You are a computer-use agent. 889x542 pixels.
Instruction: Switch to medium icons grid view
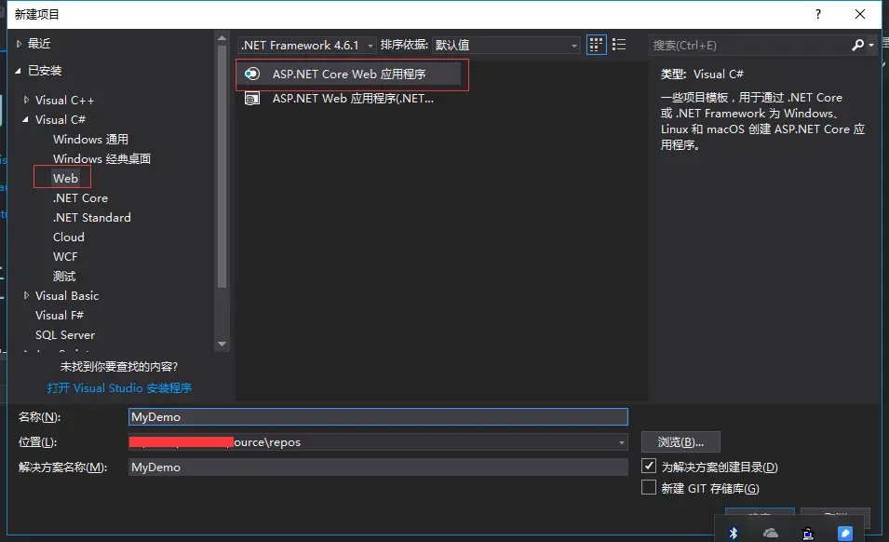click(596, 45)
